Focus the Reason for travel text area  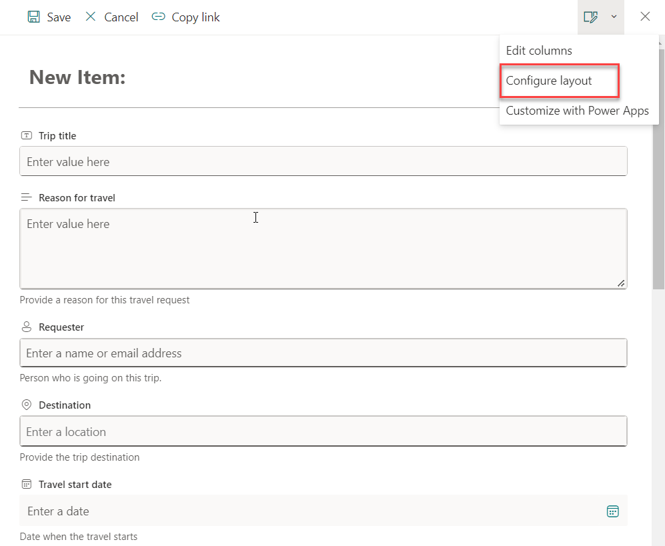323,249
